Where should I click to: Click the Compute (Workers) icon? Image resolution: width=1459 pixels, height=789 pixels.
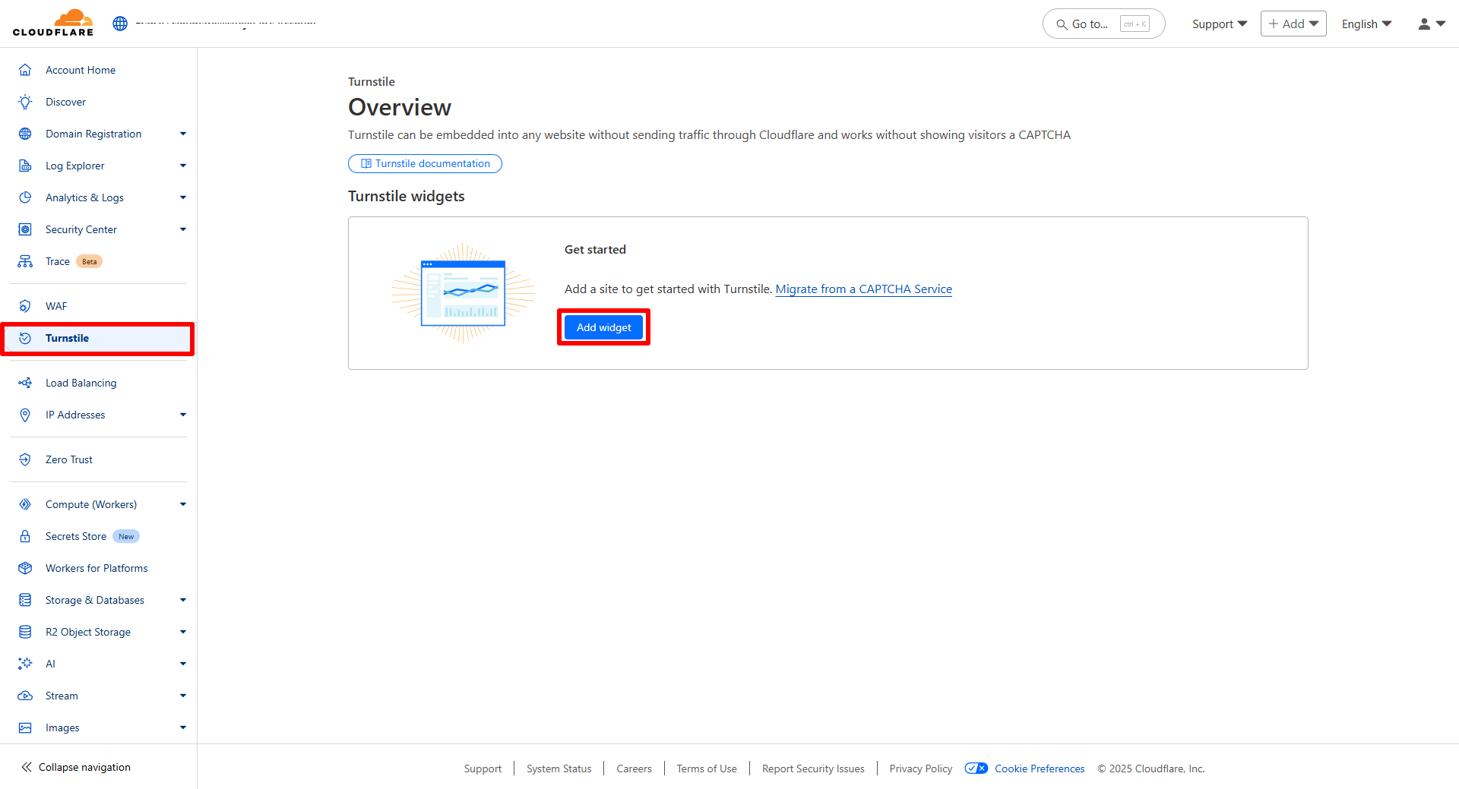click(x=25, y=504)
